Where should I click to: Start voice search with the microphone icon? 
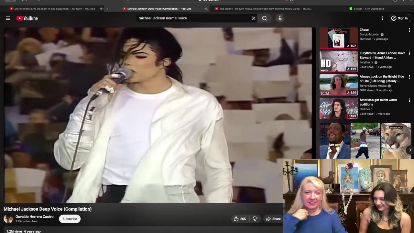point(280,18)
